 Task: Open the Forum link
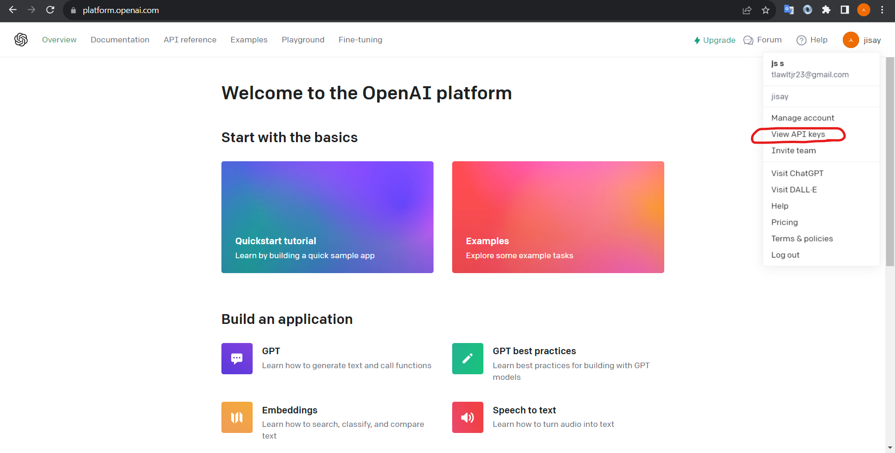pyautogui.click(x=763, y=40)
